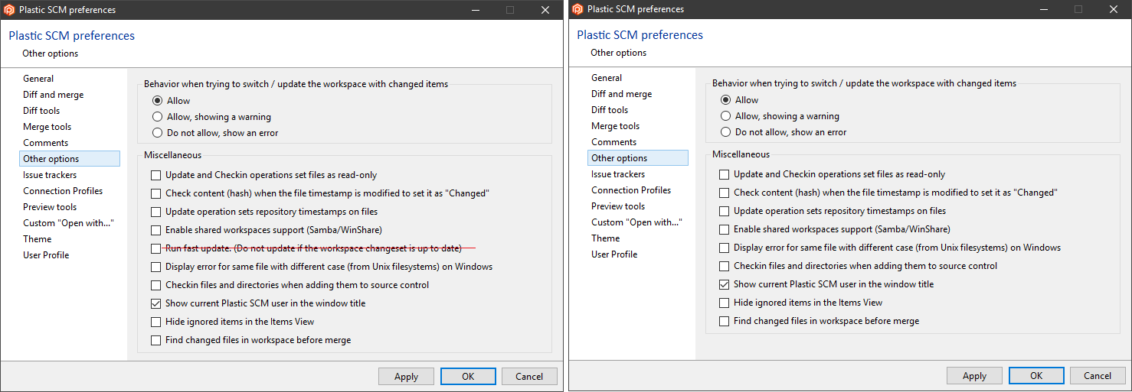
Task: Confirm with OK button in right dialog
Action: (x=1035, y=375)
